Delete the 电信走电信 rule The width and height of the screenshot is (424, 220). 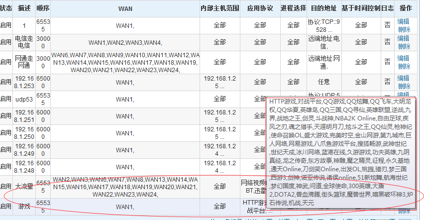[x=404, y=46]
